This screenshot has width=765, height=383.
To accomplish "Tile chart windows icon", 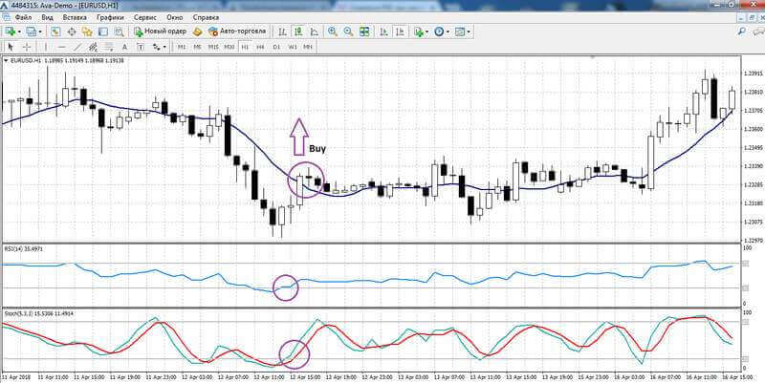I will pyautogui.click(x=364, y=32).
